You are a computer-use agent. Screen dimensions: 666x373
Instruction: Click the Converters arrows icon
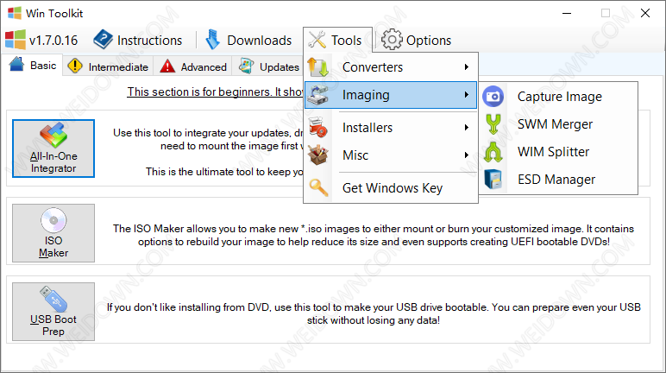click(317, 66)
